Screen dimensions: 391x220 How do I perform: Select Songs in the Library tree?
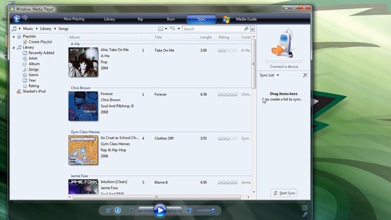pos(34,69)
